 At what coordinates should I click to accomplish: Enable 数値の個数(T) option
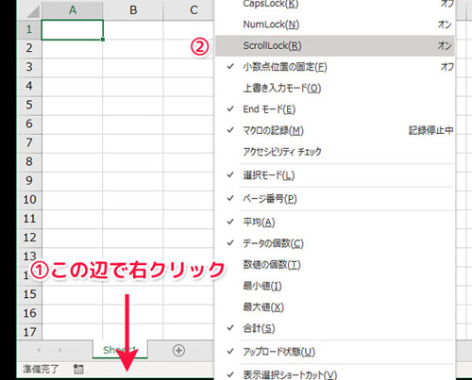click(334, 265)
